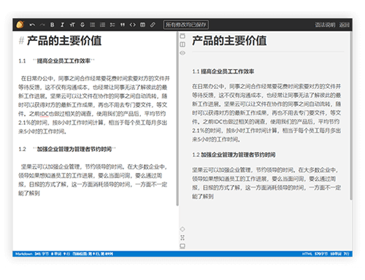
Task: Toggle preview-only view with eye icon
Action: pos(182,53)
